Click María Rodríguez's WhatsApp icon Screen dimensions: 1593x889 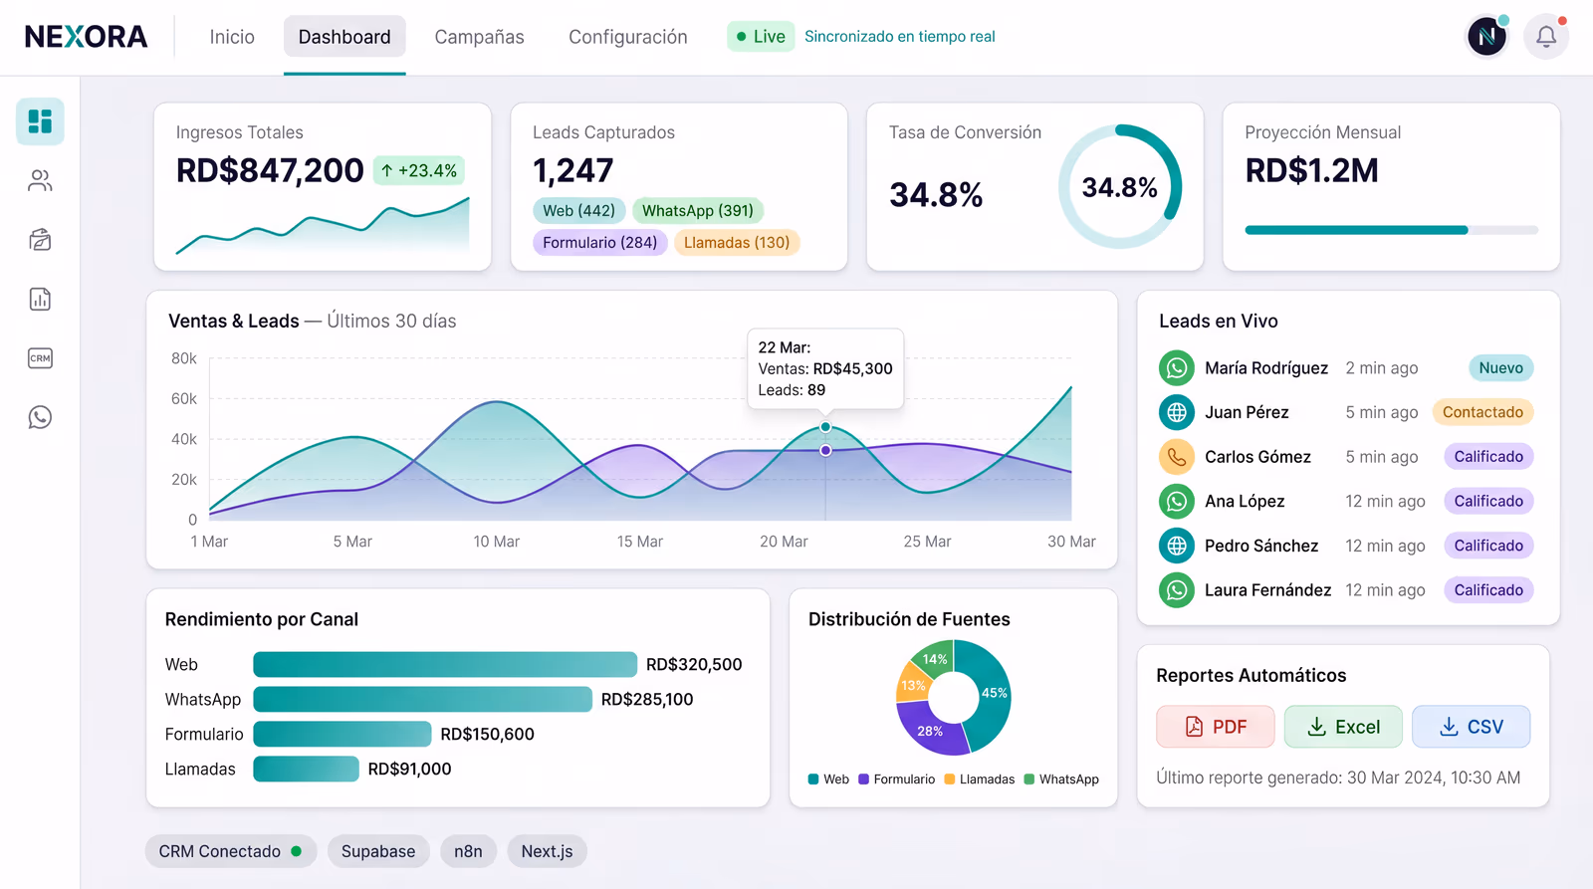pyautogui.click(x=1177, y=368)
